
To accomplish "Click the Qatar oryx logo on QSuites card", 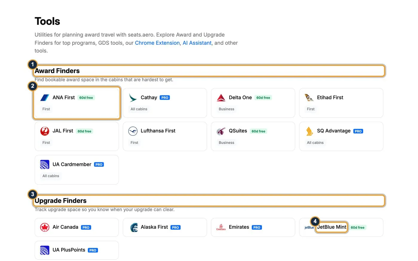I will click(x=221, y=131).
